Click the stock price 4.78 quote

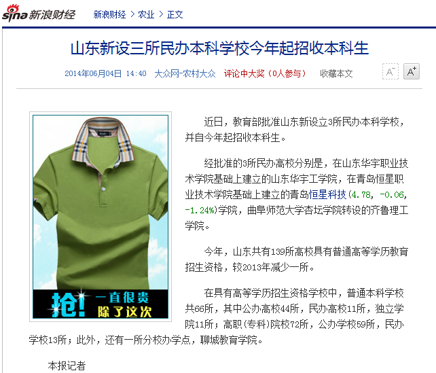pyautogui.click(x=361, y=195)
